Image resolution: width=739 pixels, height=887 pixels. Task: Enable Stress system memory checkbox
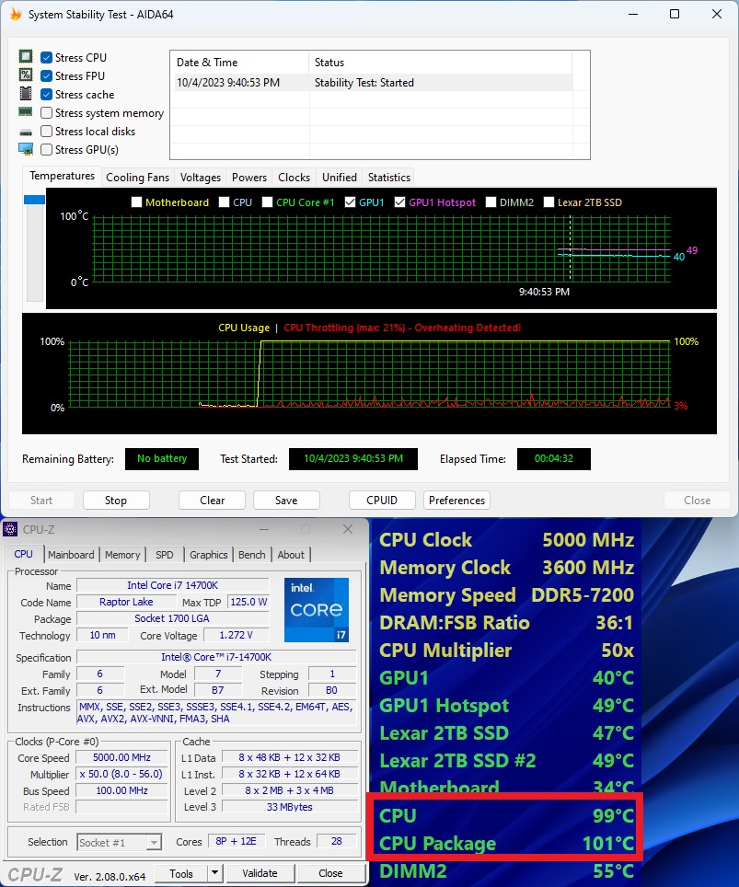point(46,113)
